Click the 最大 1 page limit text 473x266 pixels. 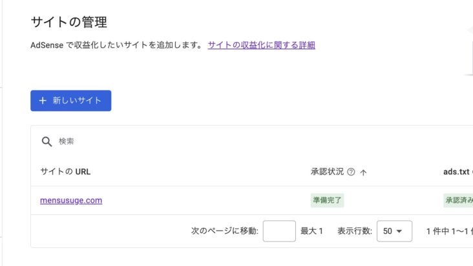(311, 231)
